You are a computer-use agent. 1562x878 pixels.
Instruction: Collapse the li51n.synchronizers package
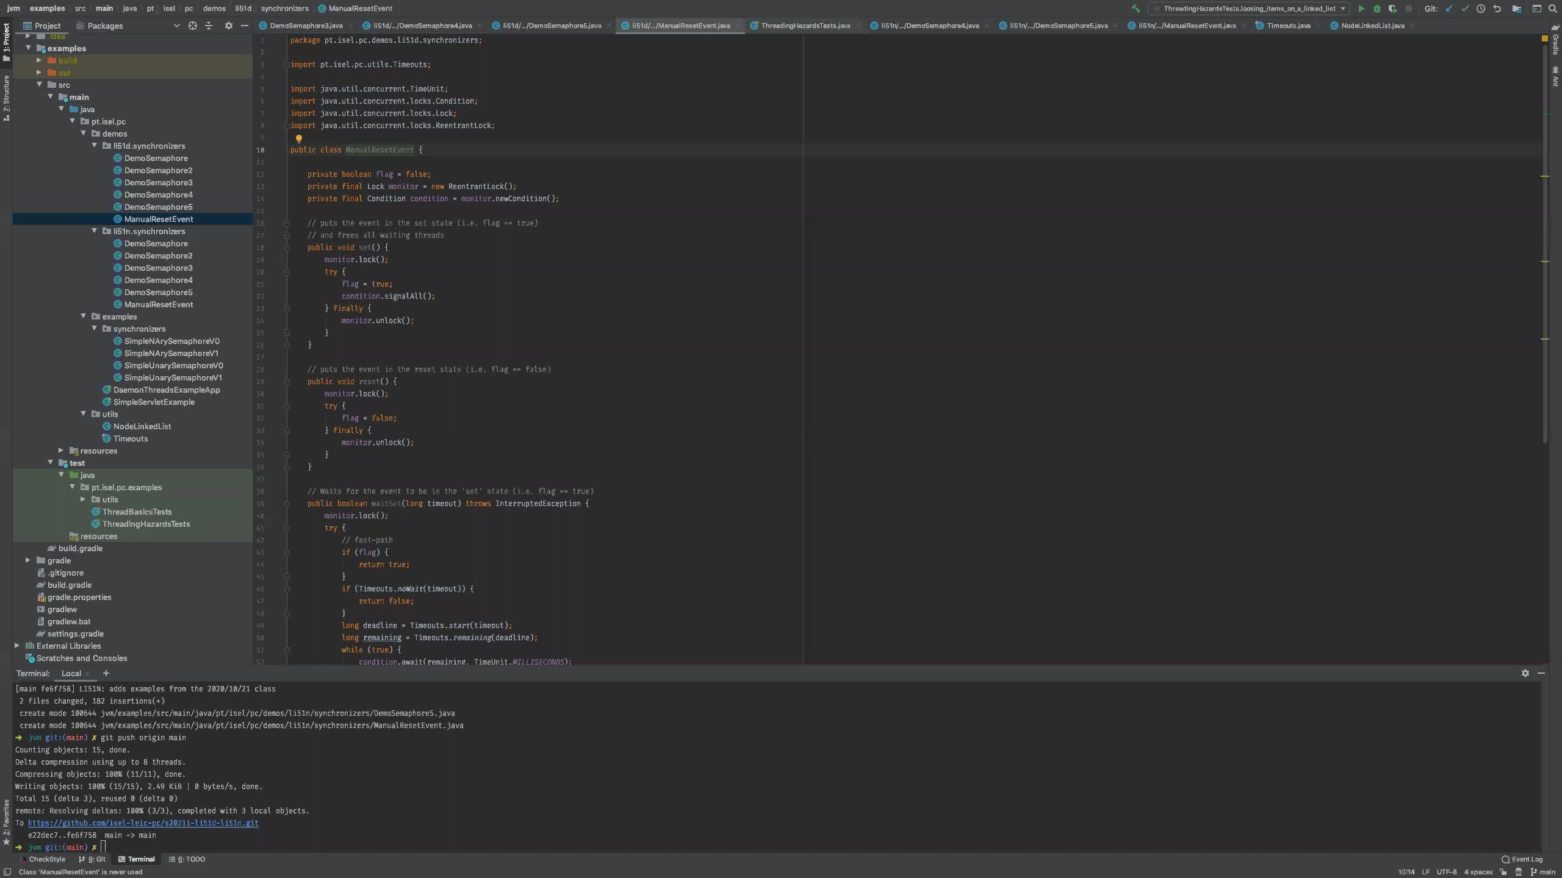(x=95, y=231)
